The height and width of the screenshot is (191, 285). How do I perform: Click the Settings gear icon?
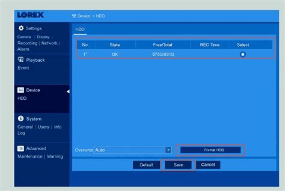click(x=21, y=28)
